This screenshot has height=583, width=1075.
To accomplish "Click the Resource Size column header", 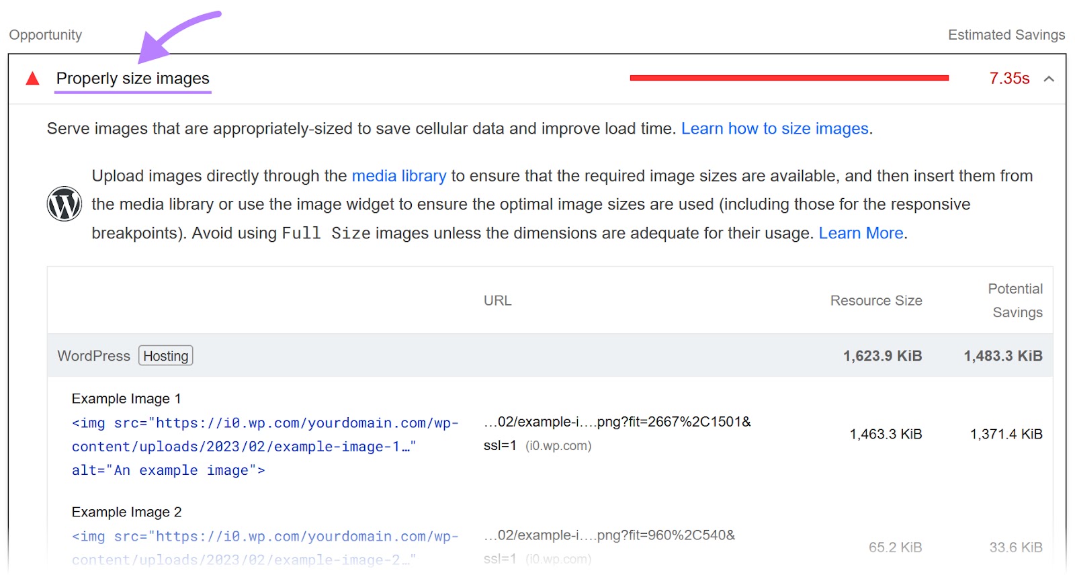I will [x=875, y=301].
